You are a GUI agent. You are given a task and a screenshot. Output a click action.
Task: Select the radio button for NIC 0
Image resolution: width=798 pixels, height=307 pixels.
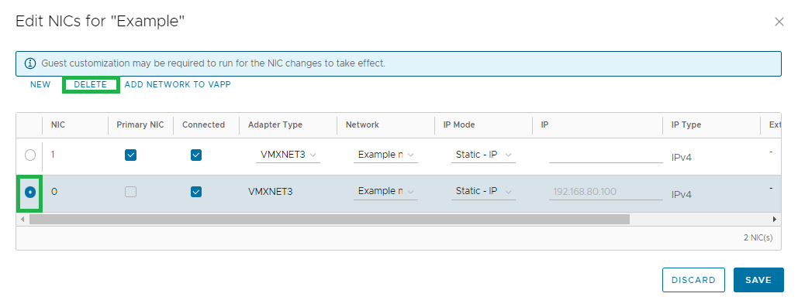[30, 193]
